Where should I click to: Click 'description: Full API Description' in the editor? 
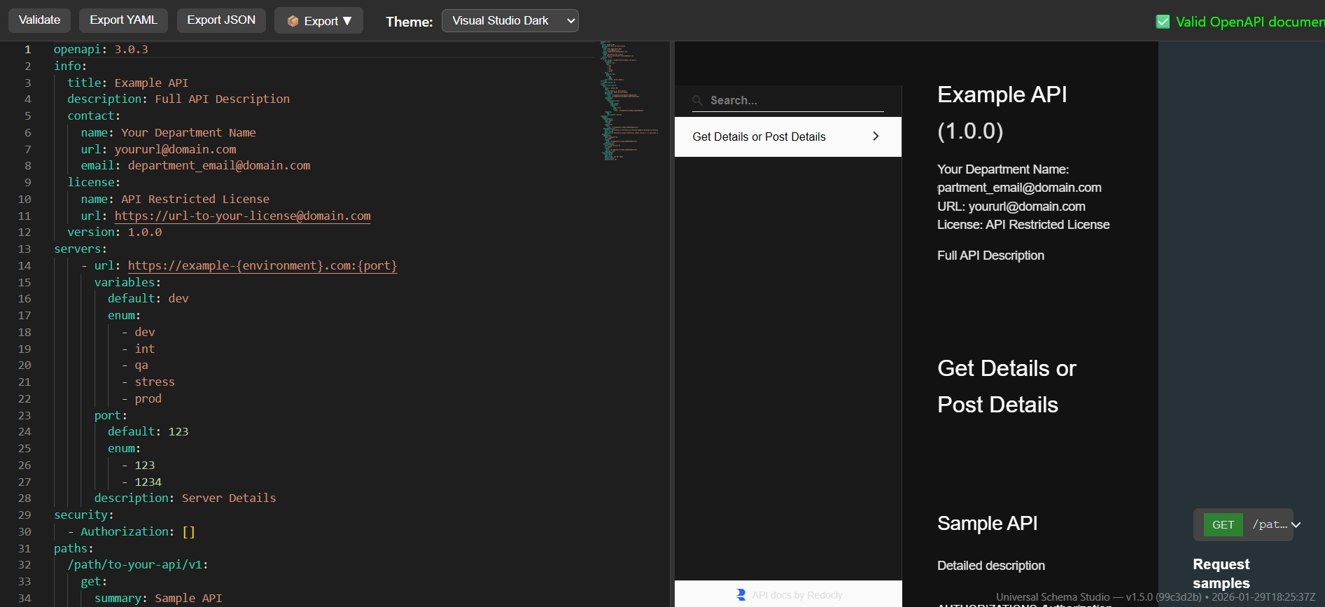[x=178, y=99]
